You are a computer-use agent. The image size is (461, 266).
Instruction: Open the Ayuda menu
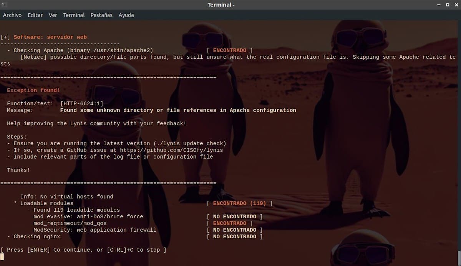[x=126, y=15]
